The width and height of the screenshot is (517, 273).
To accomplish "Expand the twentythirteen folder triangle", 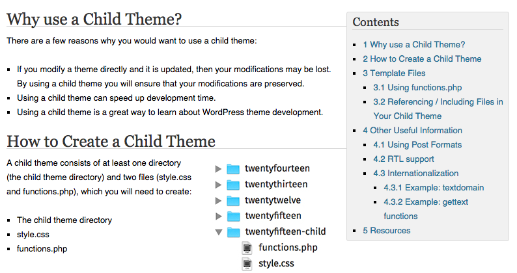I will tap(219, 185).
